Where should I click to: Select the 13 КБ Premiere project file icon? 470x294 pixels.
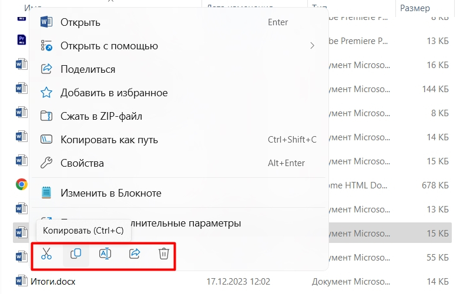pos(21,40)
